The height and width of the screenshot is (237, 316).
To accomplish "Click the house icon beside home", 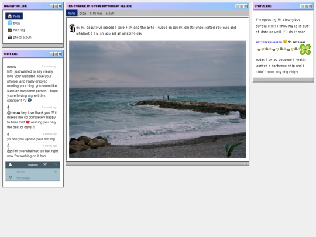I will coord(10,16).
